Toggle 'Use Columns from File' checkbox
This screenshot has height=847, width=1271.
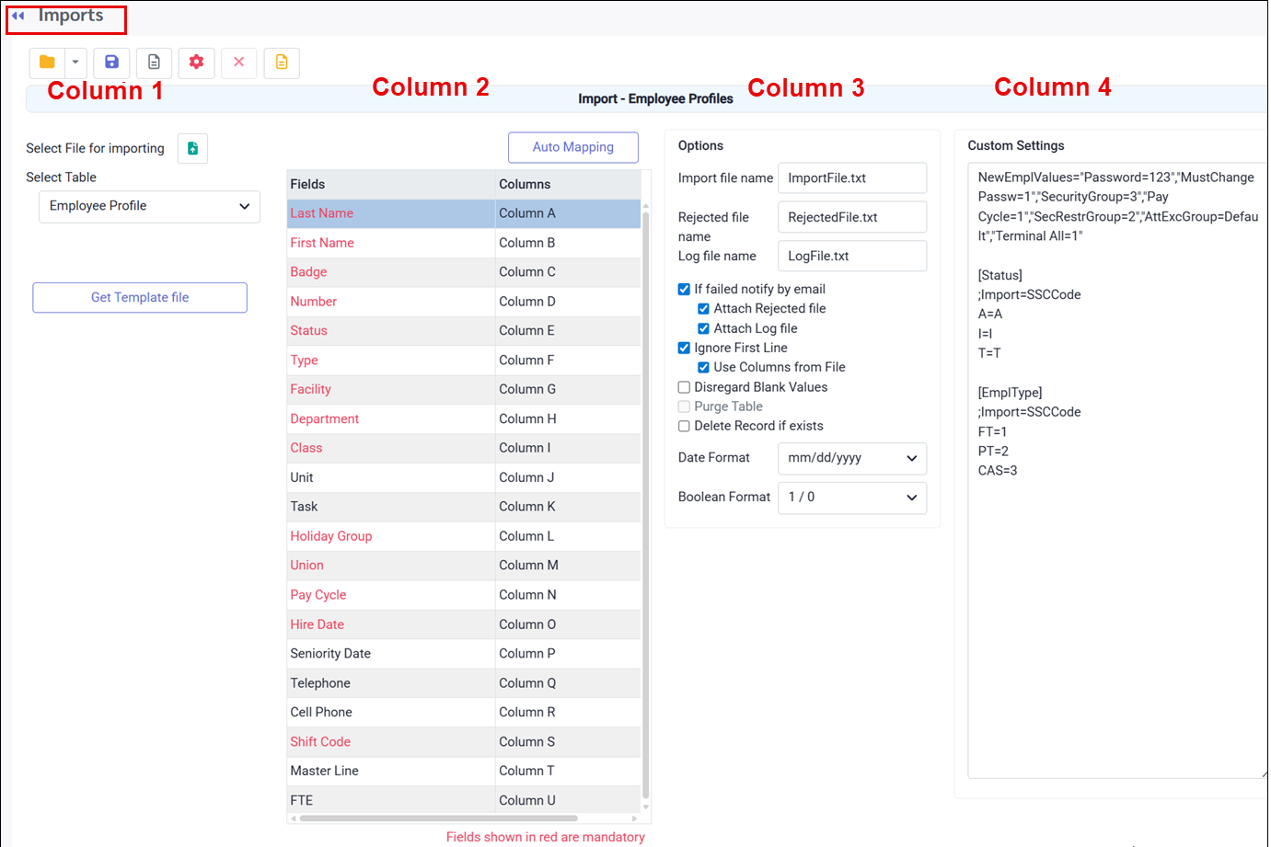703,367
